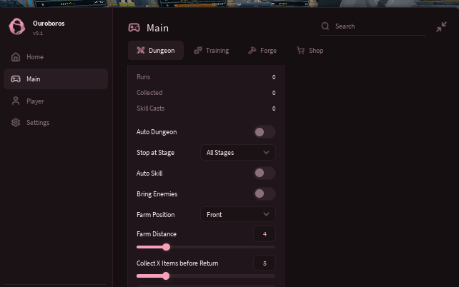Click the Farm Distance slider track end
The height and width of the screenshot is (287, 459).
[274, 247]
